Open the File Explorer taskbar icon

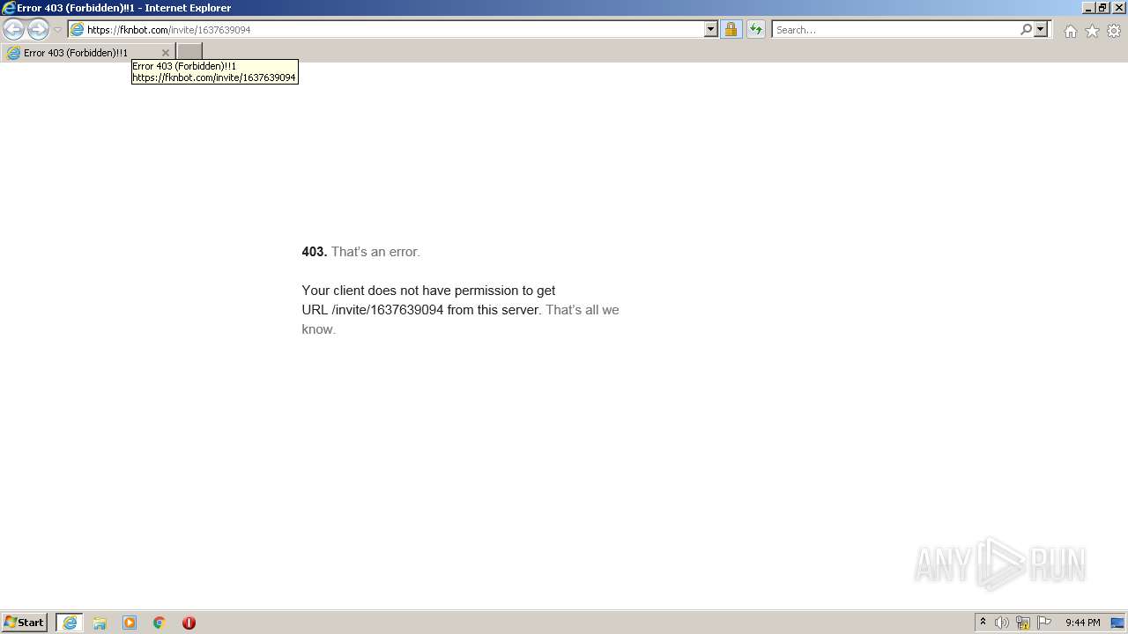100,623
